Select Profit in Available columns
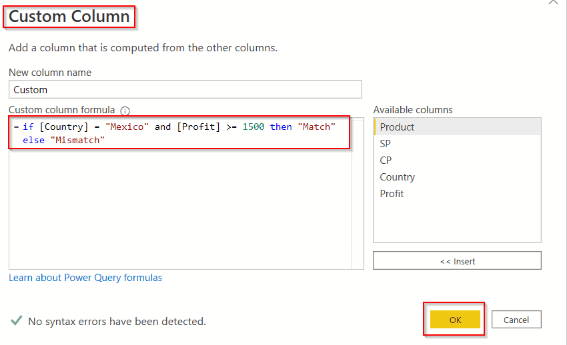 click(x=457, y=193)
